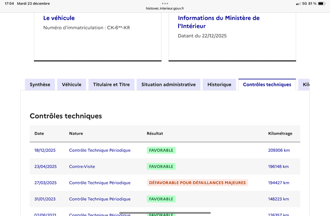330x216 pixels.
Task: Open the Véhicule tab
Action: coord(72,84)
